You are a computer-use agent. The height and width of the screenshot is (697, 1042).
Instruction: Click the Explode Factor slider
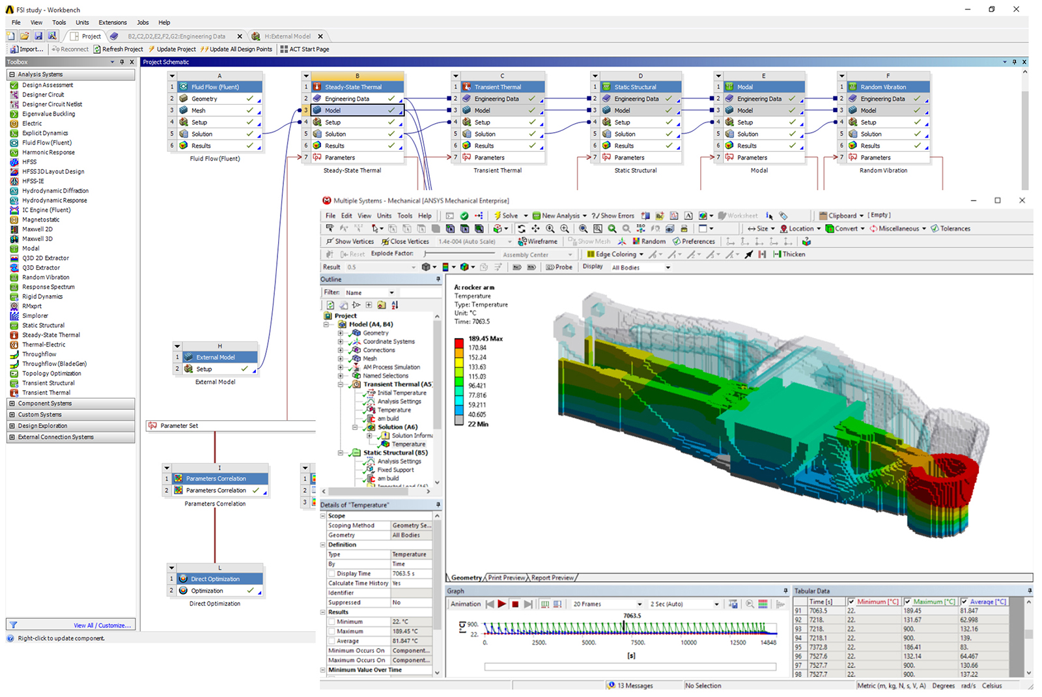(423, 253)
